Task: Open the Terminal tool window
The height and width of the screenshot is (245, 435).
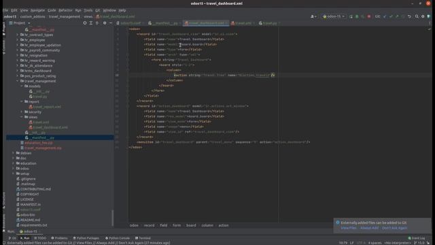Action: coord(143,238)
